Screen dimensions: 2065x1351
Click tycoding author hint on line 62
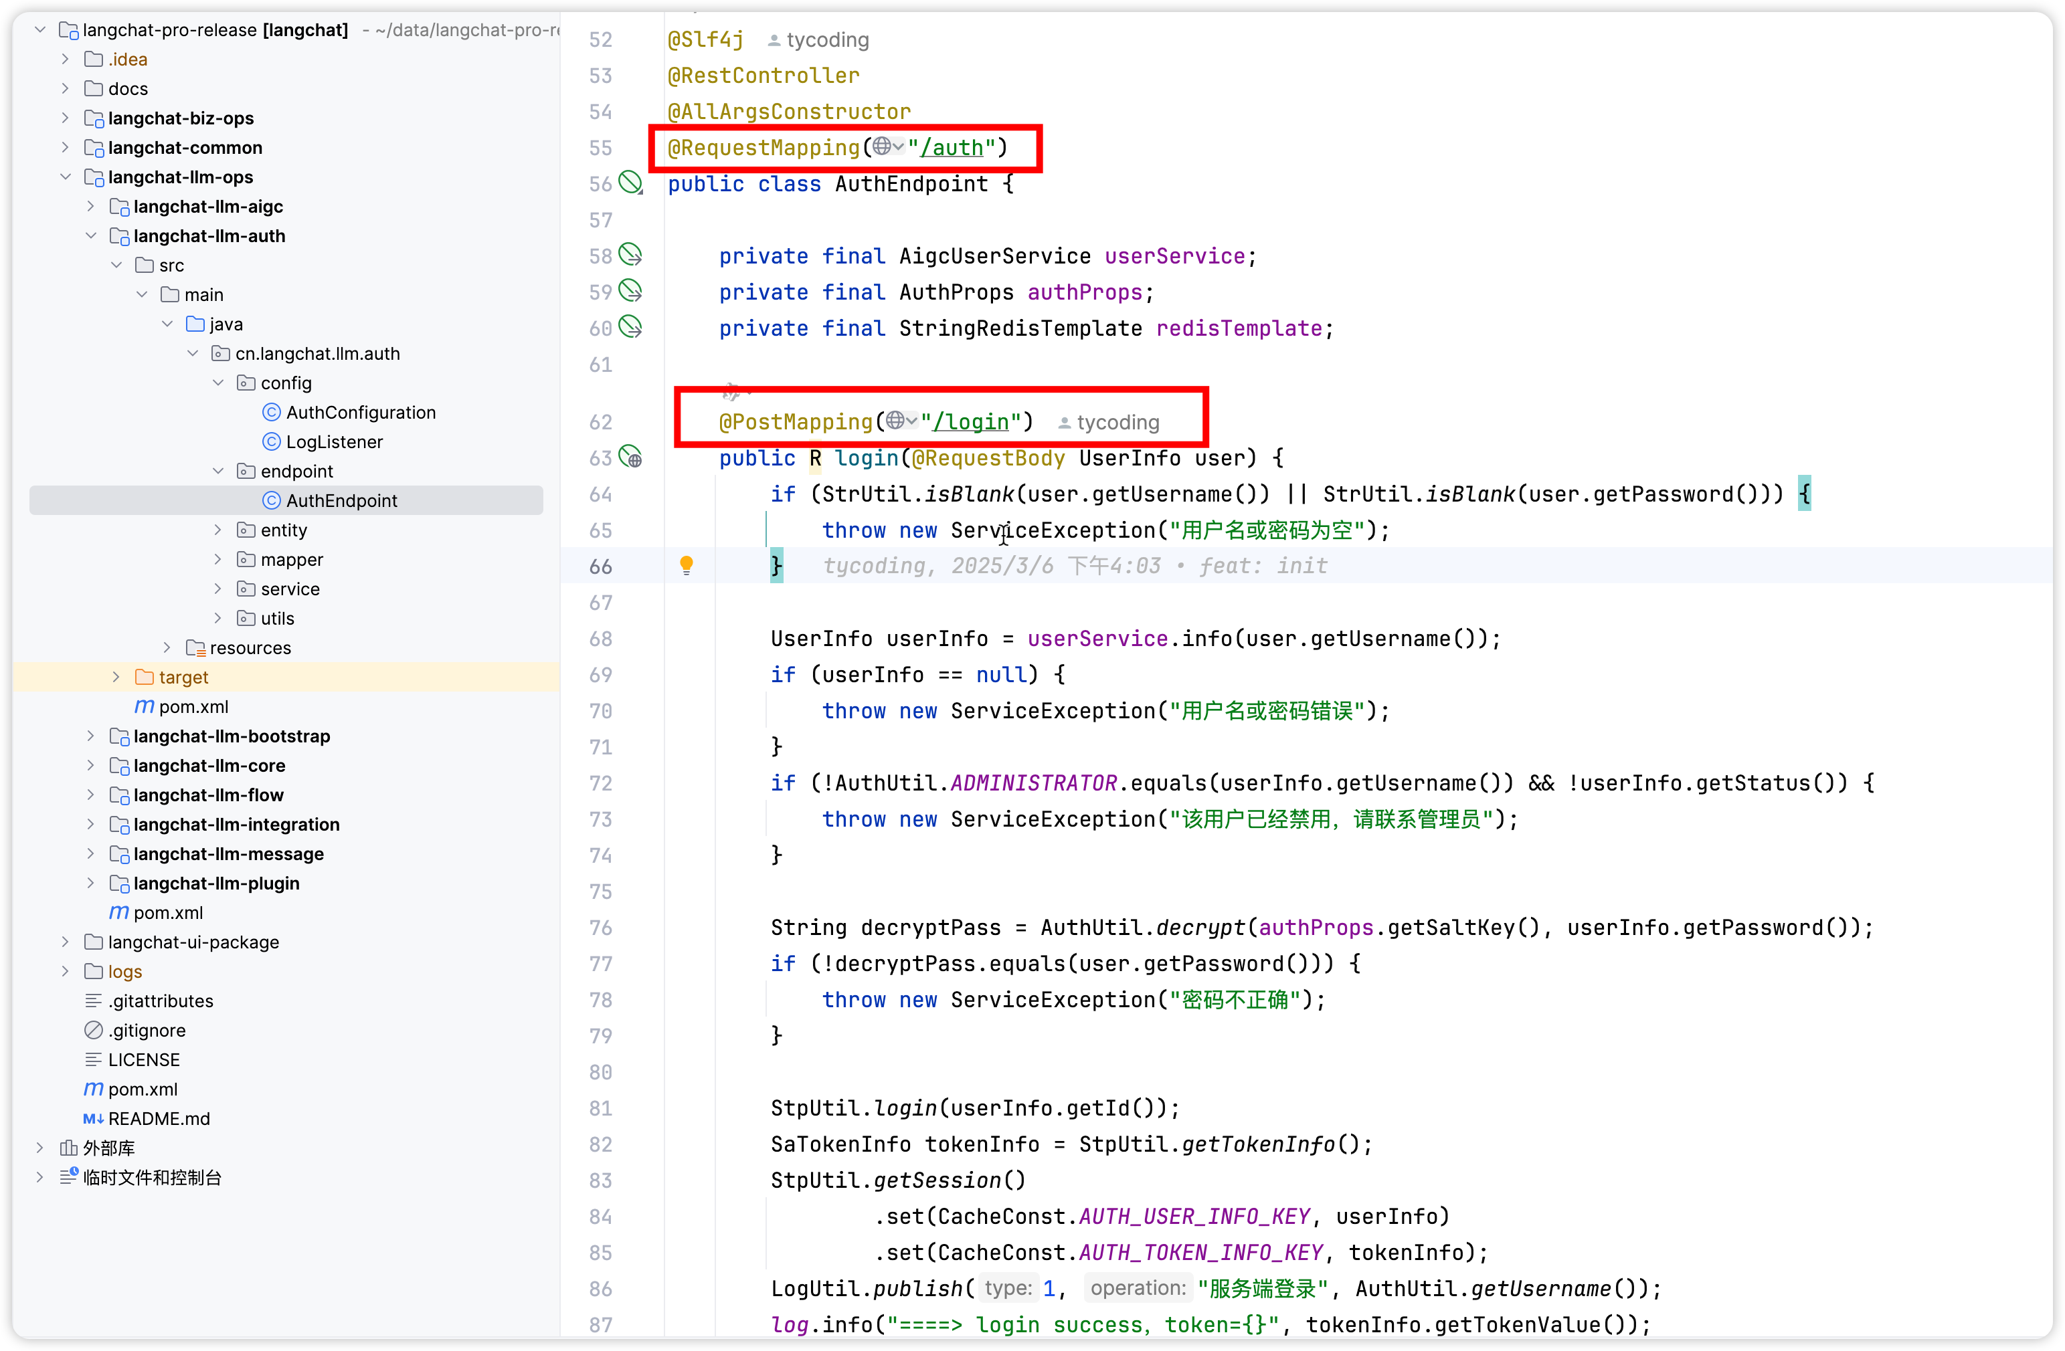[x=1117, y=422]
